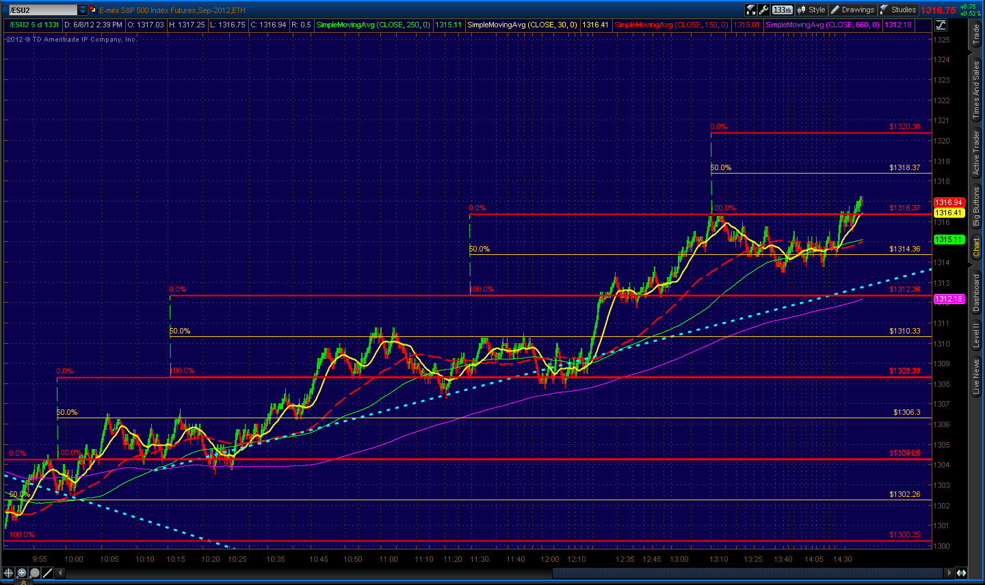Screen dimensions: 985x585
Task: Open the Level II side tab
Action: [x=976, y=336]
